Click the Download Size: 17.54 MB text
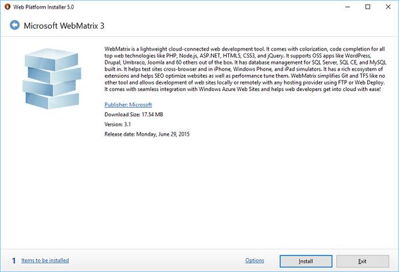The width and height of the screenshot is (399, 272). click(134, 114)
